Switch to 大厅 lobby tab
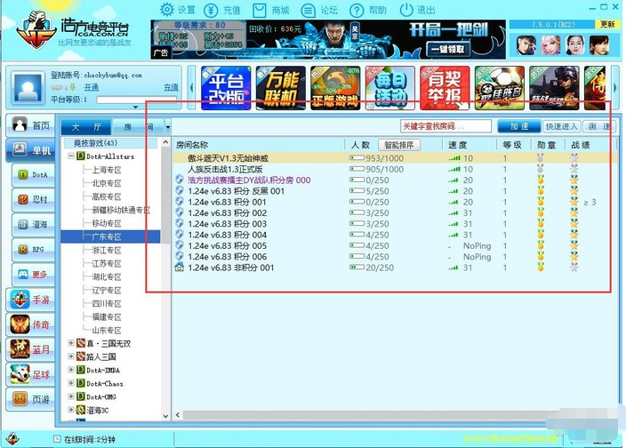This screenshot has width=626, height=448. click(x=86, y=127)
